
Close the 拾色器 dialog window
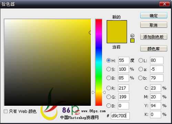pyautogui.click(x=164, y=4)
